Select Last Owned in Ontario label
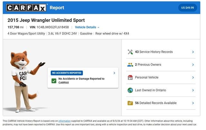 [150, 90]
